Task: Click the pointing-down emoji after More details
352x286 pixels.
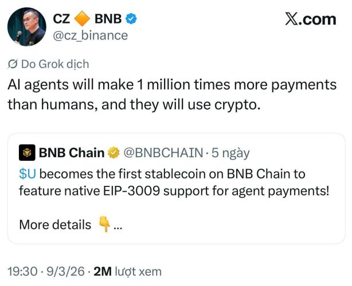Action: tap(104, 225)
